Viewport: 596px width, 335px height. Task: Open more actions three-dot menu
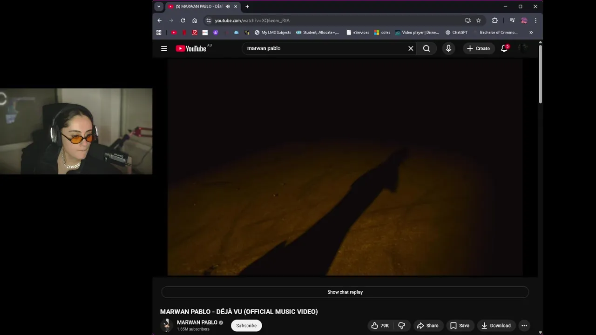point(524,326)
